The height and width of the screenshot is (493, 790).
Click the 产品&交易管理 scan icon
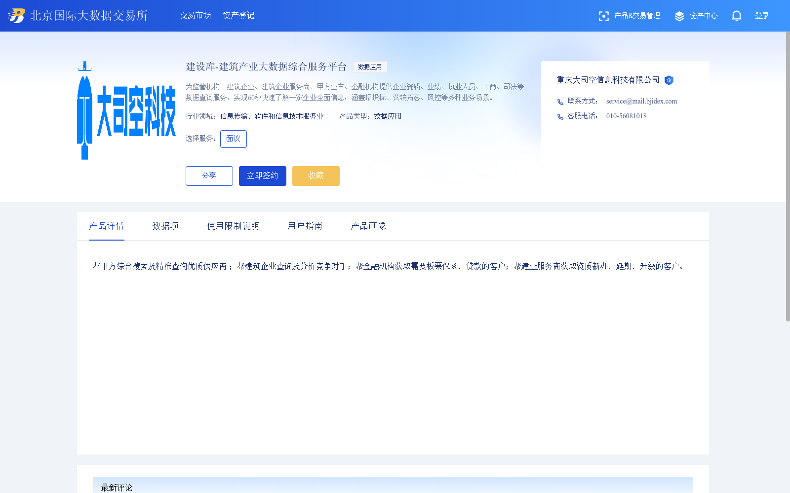click(x=603, y=16)
